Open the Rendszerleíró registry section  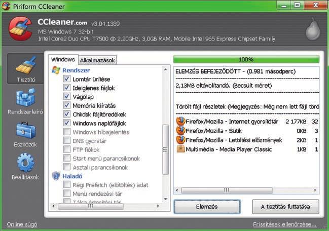tap(25, 101)
